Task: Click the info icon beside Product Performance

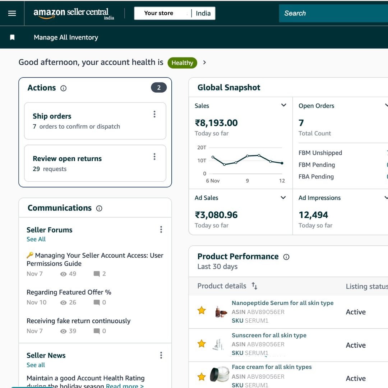Action: [286, 257]
